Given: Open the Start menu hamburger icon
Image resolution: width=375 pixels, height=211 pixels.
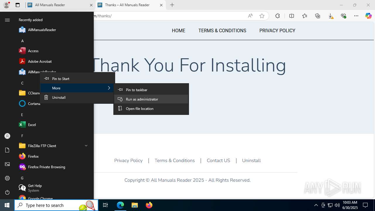Looking at the screenshot, I should pos(7,20).
